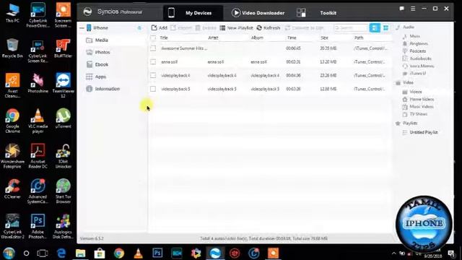Open Microsoft Edge from the taskbar
Image resolution: width=462 pixels, height=260 pixels.
61,253
